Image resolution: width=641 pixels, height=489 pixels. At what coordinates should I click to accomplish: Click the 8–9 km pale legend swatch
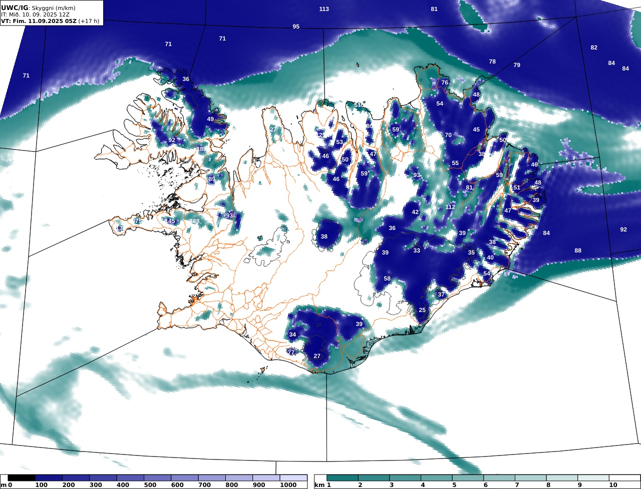[x=562, y=478]
